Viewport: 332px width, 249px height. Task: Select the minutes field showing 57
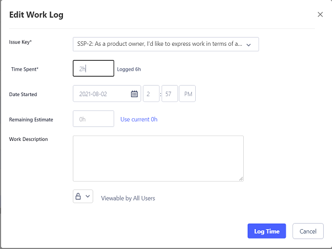coord(170,94)
